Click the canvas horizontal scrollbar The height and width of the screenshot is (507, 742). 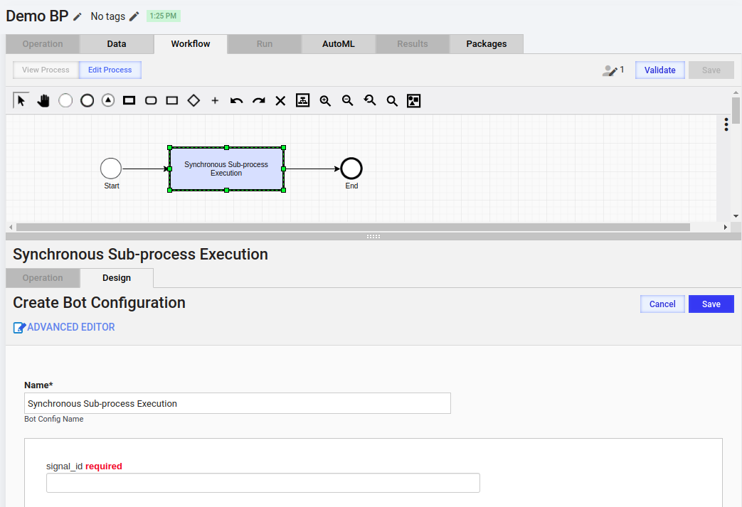click(353, 228)
